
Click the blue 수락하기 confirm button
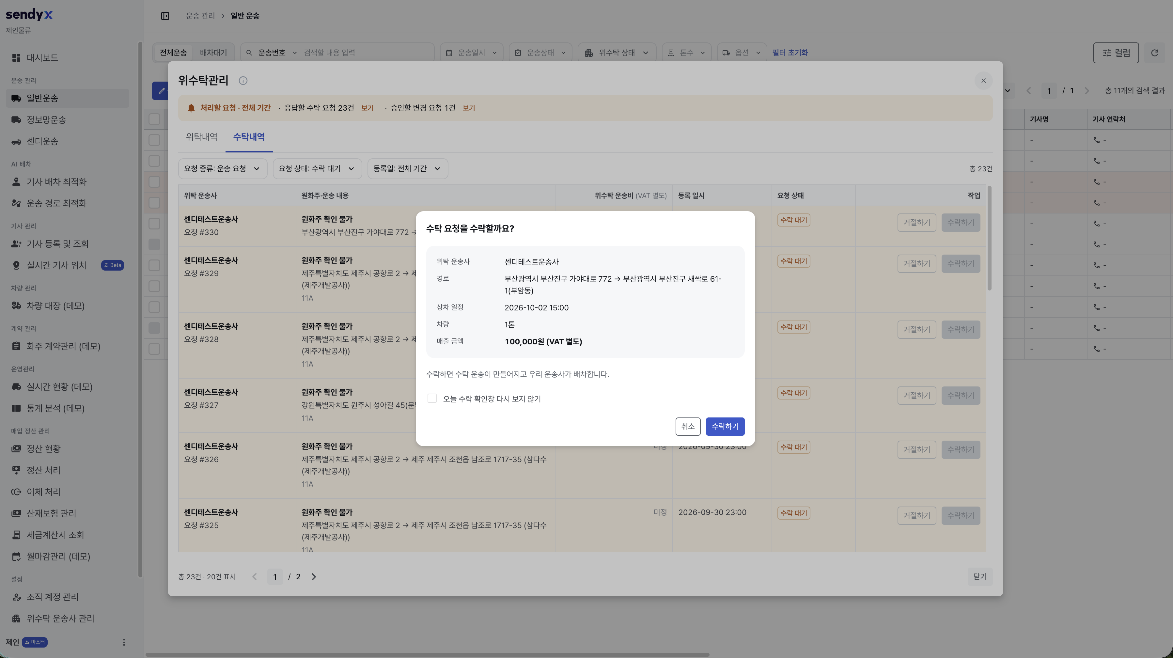725,426
